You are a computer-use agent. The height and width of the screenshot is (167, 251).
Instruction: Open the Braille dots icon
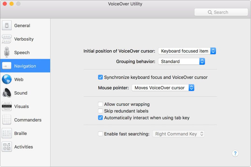[x=7, y=133]
